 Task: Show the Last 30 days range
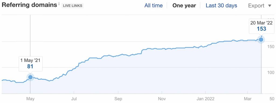222,5
